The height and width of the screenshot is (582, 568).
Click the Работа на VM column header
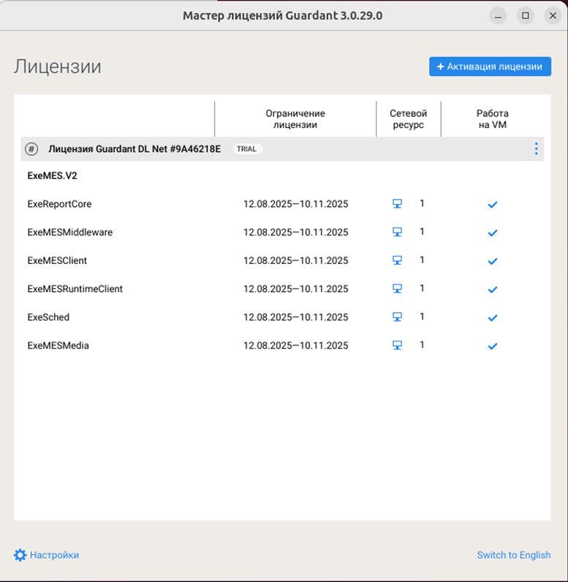click(x=492, y=118)
